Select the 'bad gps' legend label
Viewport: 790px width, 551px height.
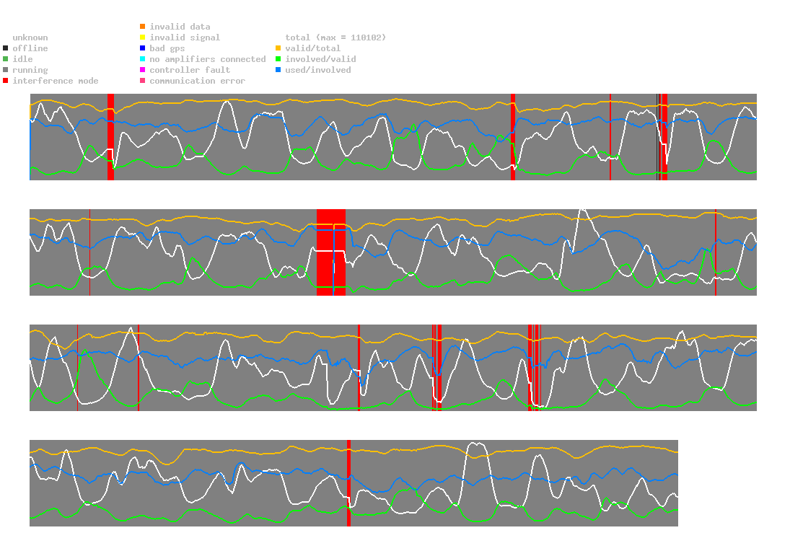point(167,48)
